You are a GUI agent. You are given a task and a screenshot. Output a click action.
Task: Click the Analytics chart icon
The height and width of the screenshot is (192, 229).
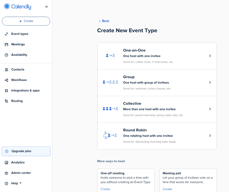[6, 163]
